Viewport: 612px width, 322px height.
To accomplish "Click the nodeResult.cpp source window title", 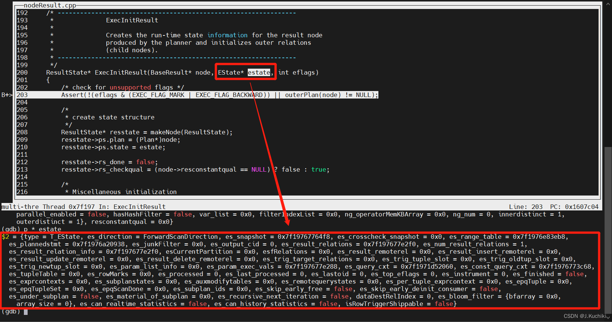I will 50,5.
